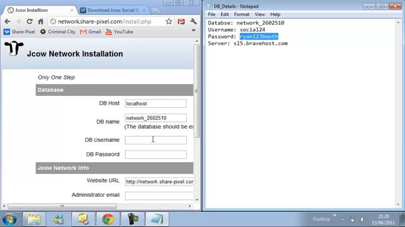405x227 pixels.
Task: Open Notepad View menu
Action: coord(259,15)
